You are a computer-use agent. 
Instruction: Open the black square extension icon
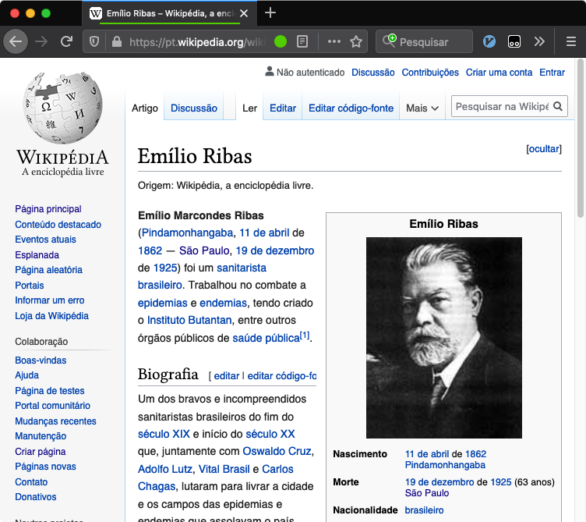[x=514, y=41]
